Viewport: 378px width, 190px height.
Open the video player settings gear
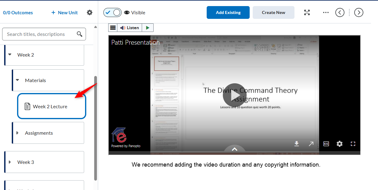(x=340, y=144)
